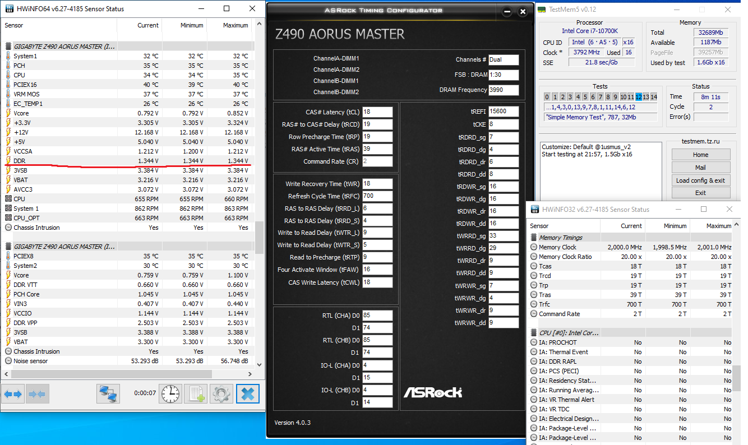Click the Command Rate (CR) field
This screenshot has height=445, width=748.
click(x=377, y=161)
